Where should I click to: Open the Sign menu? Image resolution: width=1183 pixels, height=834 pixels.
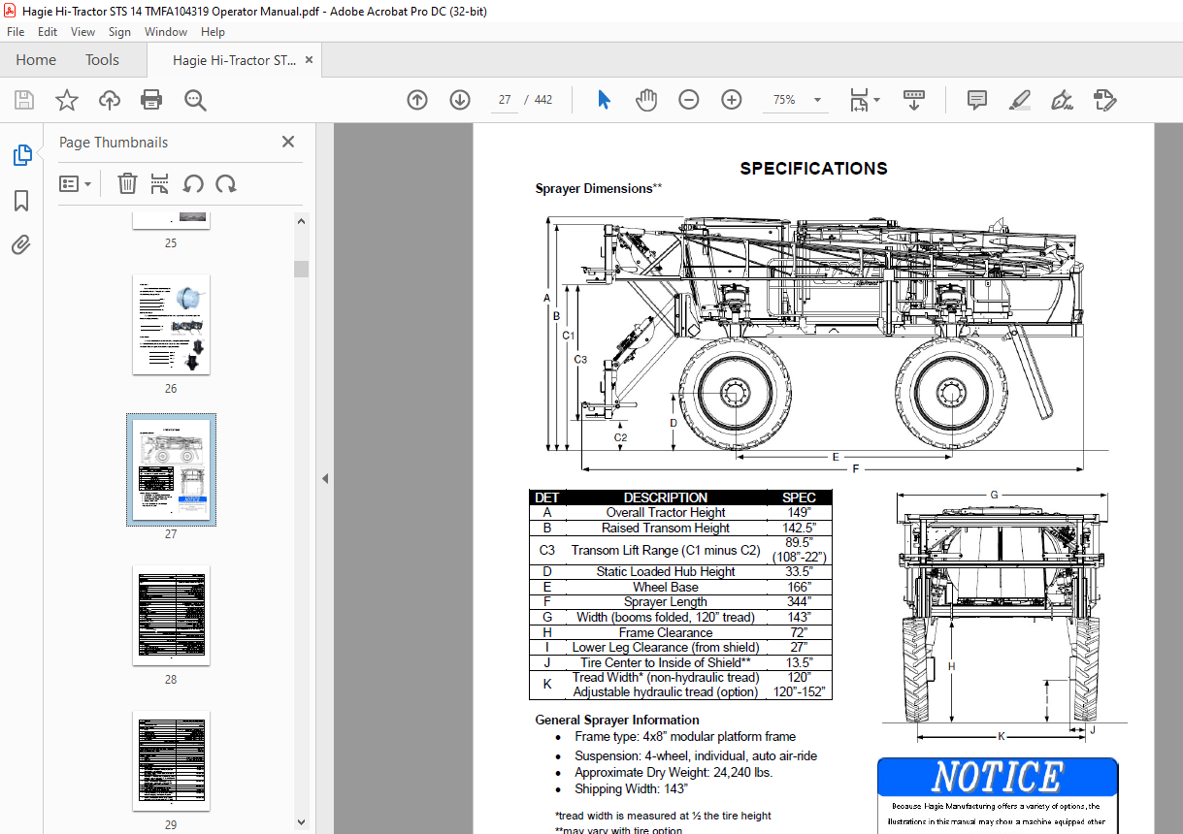(x=119, y=32)
